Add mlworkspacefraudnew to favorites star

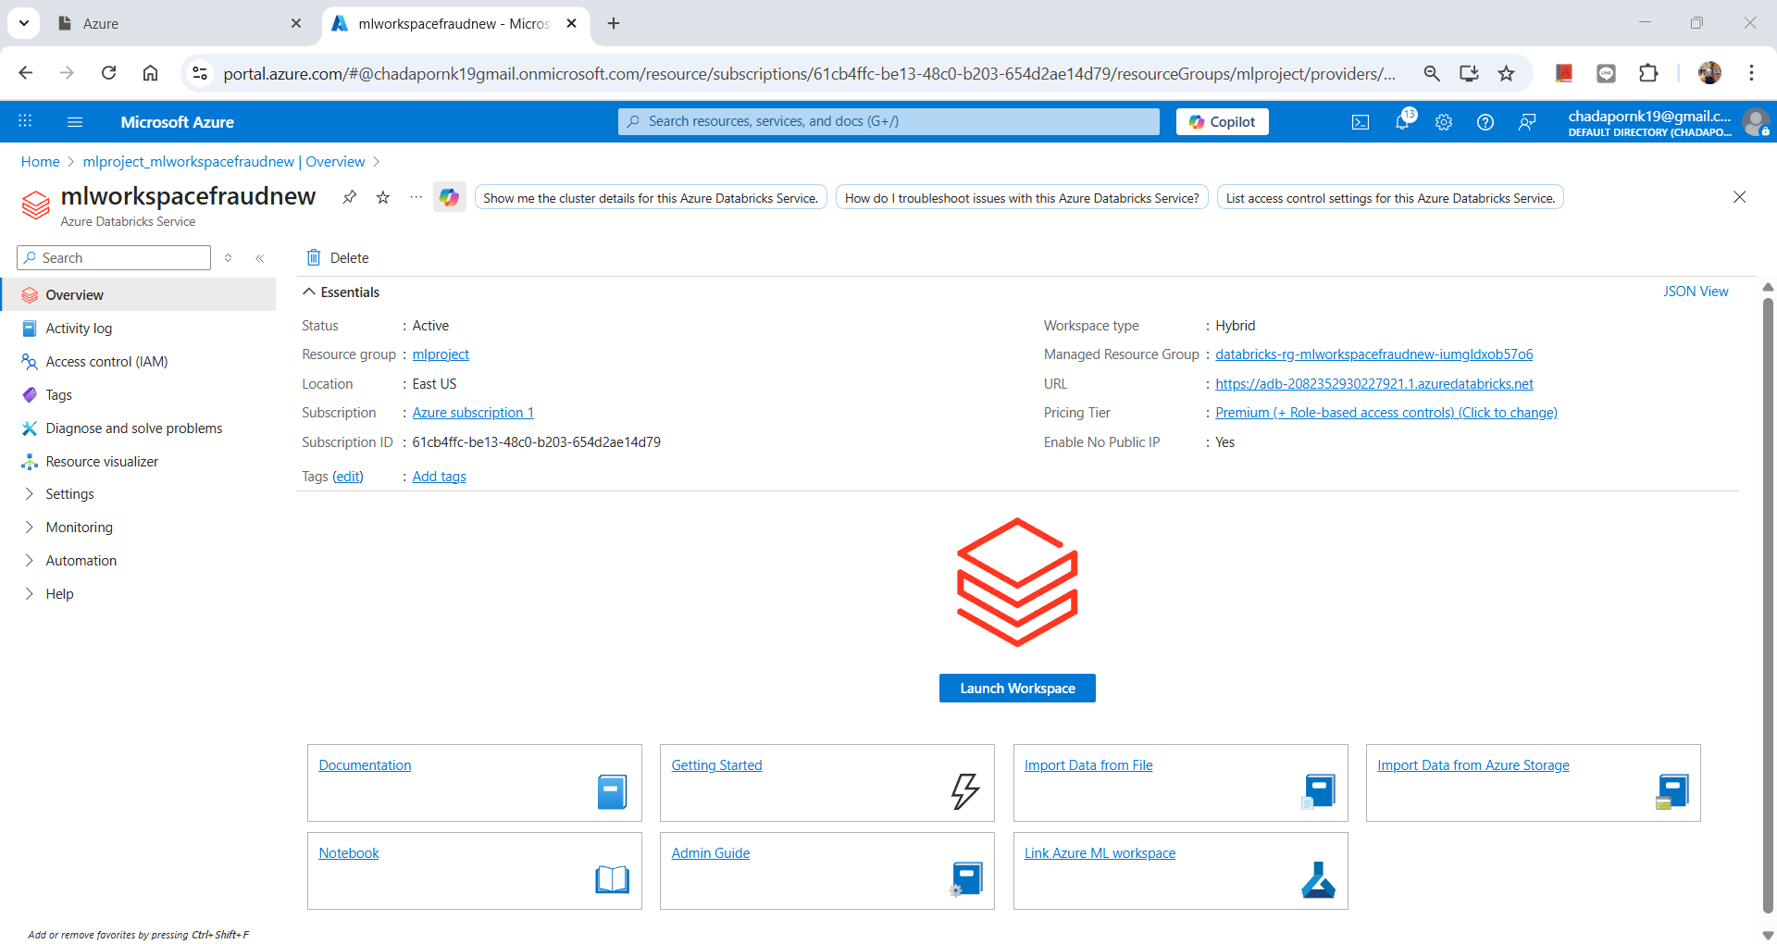383,197
